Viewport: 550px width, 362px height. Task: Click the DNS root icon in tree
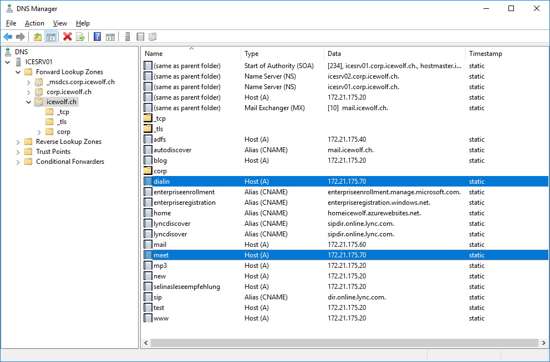(x=8, y=52)
